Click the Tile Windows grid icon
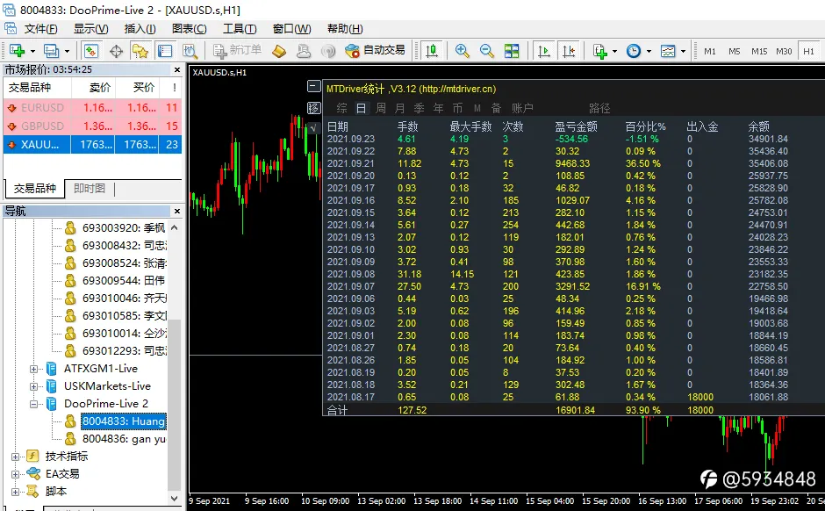The height and width of the screenshot is (511, 825). pyautogui.click(x=512, y=51)
